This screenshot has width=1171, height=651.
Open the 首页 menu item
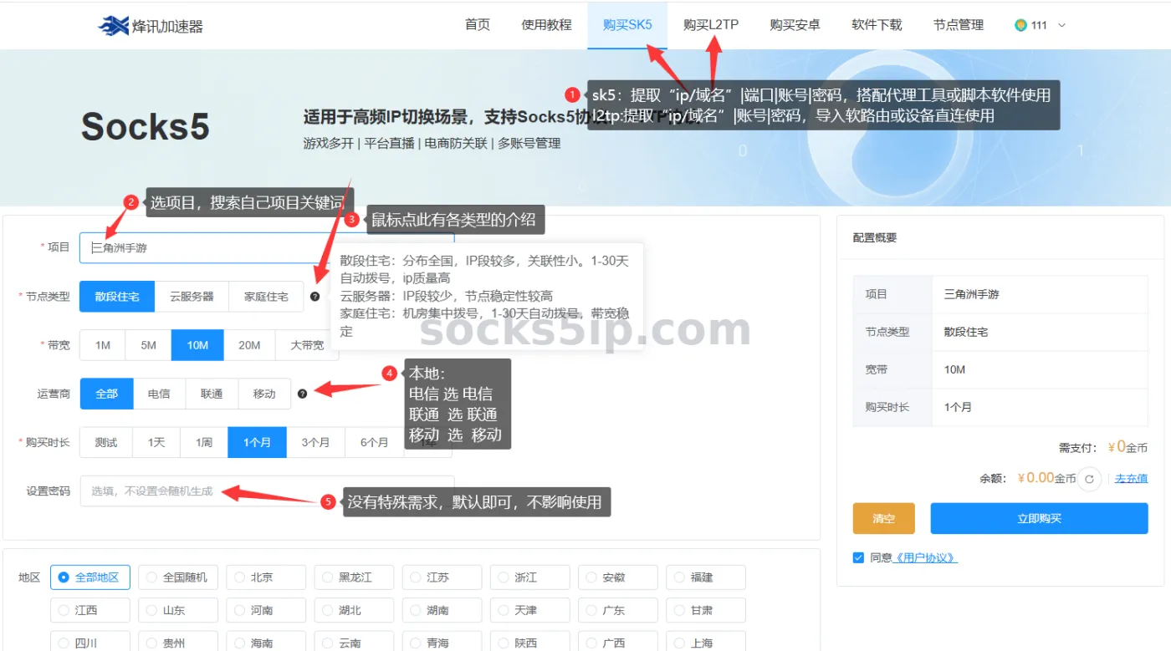pyautogui.click(x=478, y=25)
